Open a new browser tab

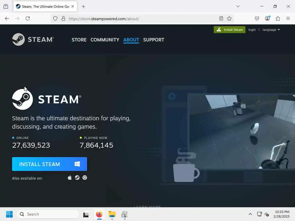click(x=83, y=7)
